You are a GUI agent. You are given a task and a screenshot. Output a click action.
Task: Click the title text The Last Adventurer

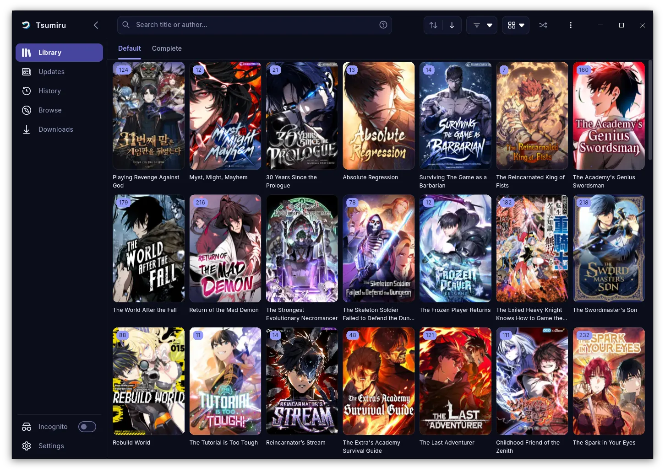tap(447, 443)
